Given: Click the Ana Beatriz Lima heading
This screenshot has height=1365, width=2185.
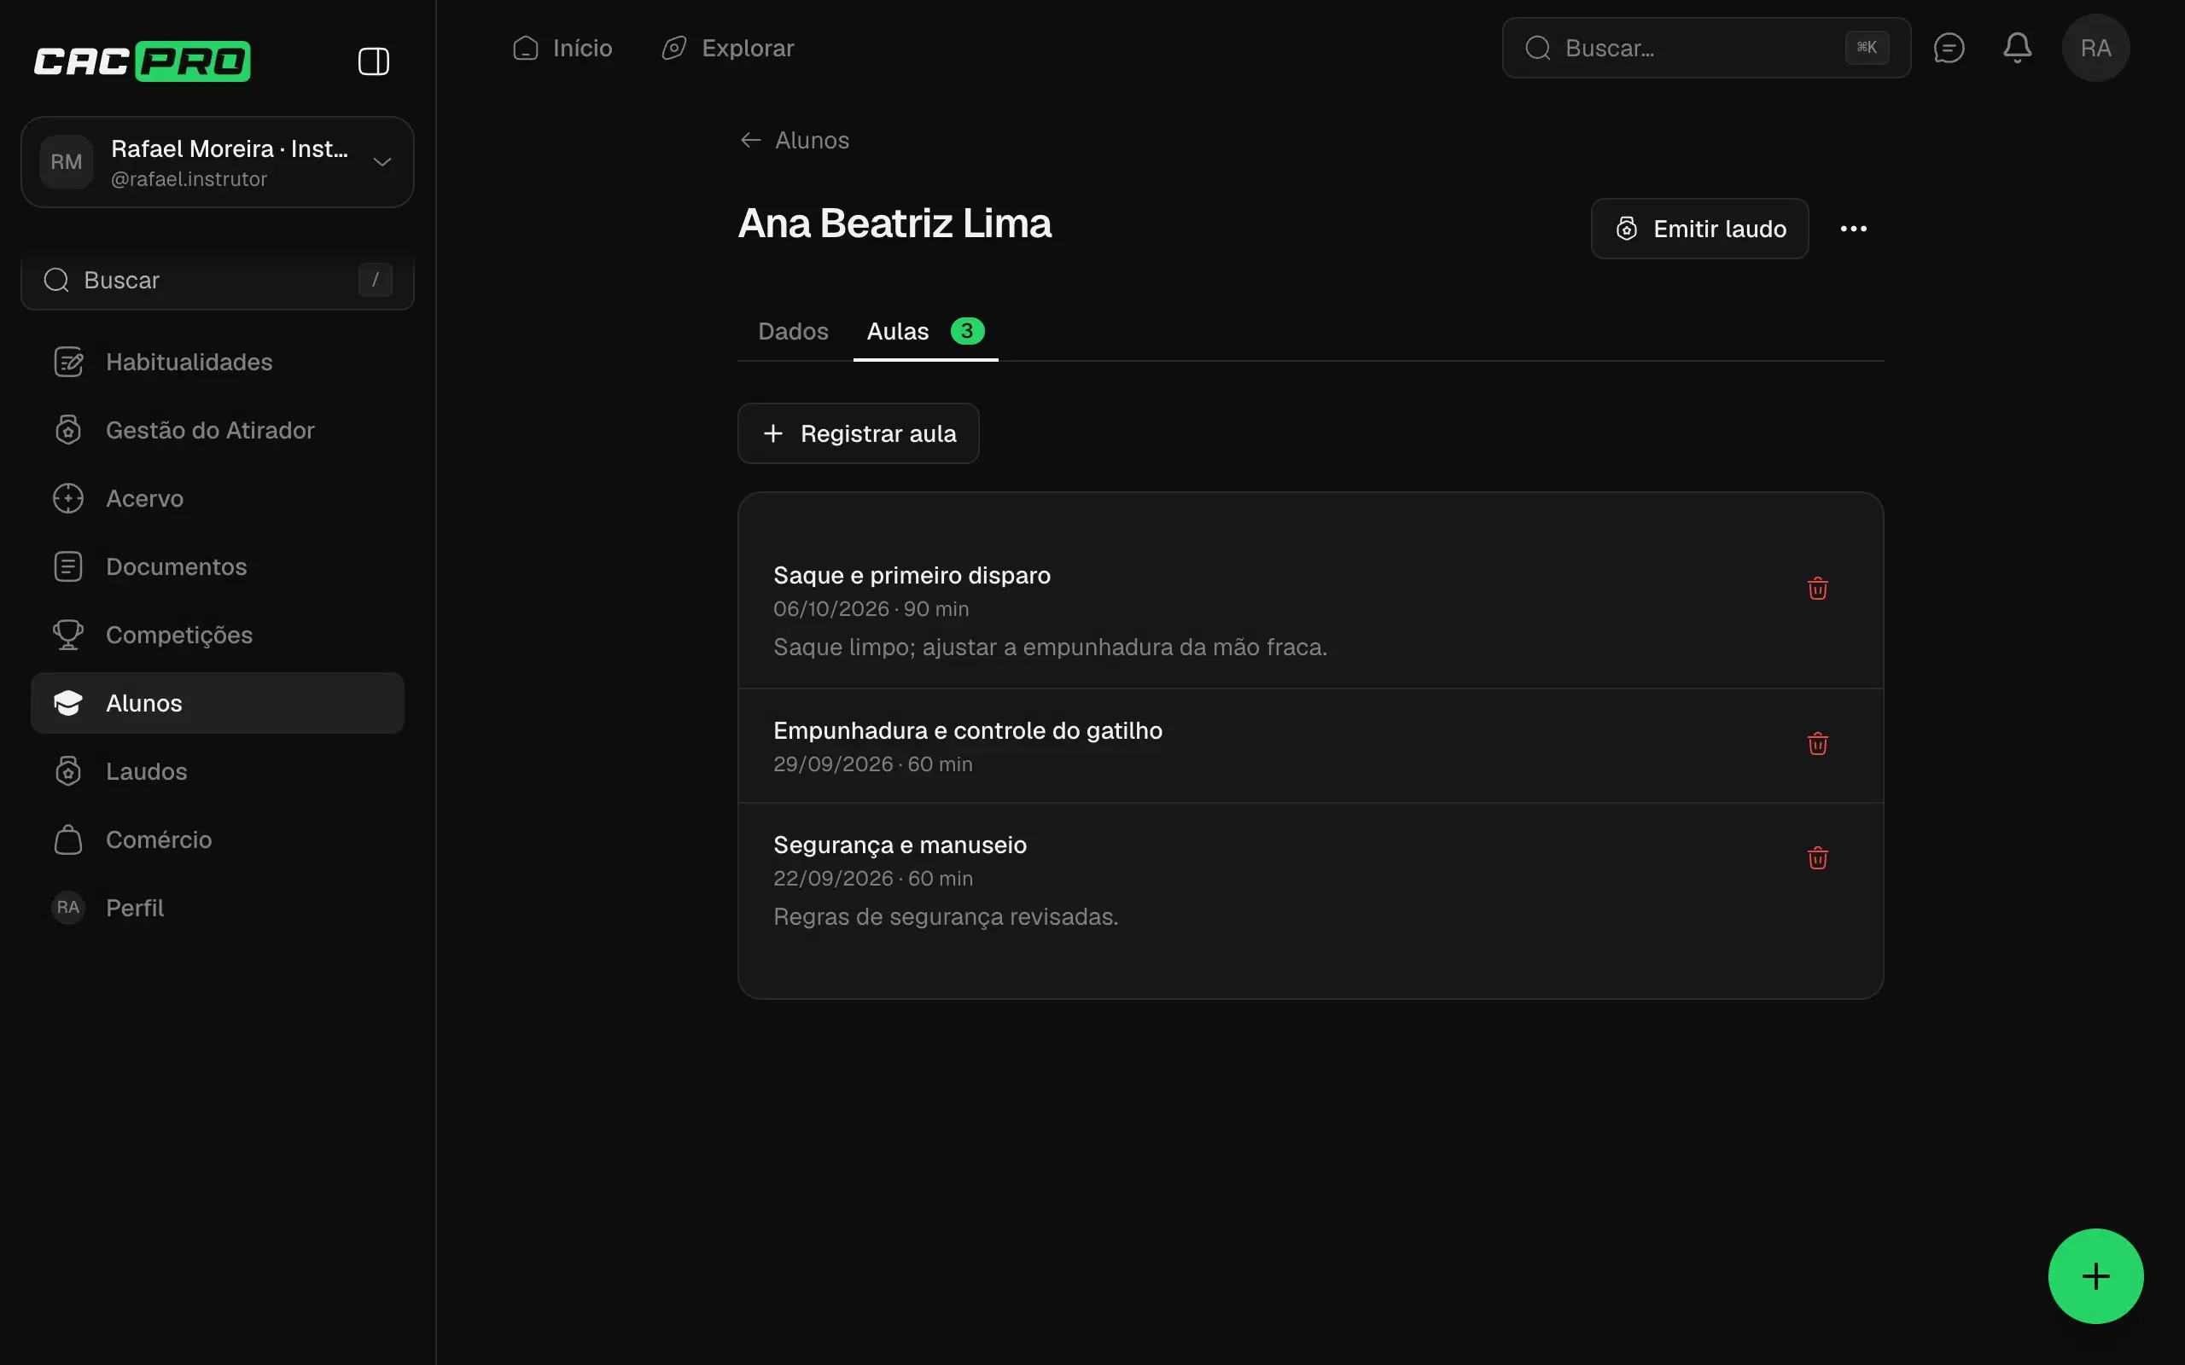Looking at the screenshot, I should click(894, 223).
